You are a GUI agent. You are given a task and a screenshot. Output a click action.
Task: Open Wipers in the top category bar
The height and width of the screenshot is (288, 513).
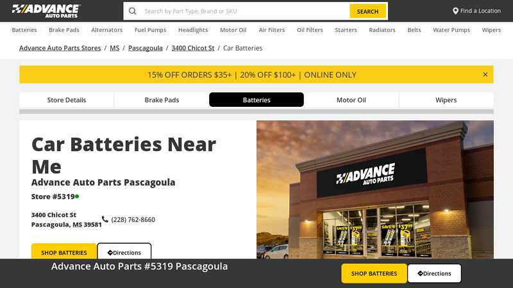[x=491, y=29]
